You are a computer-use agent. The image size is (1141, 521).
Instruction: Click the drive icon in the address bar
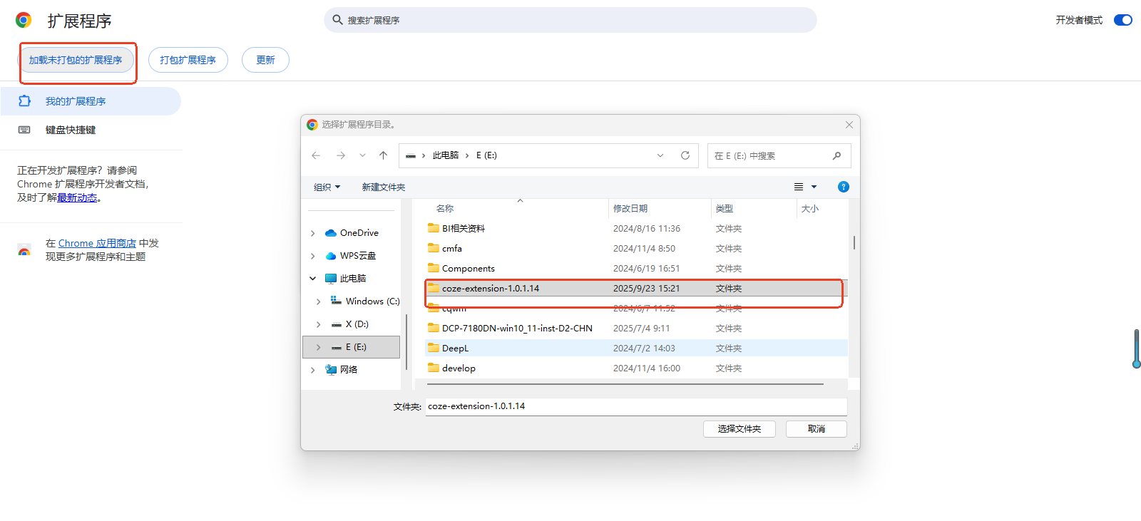coord(411,155)
